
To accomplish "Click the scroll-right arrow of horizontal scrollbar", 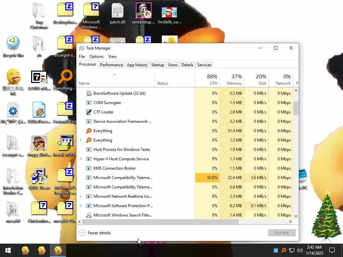I will point(290,222).
